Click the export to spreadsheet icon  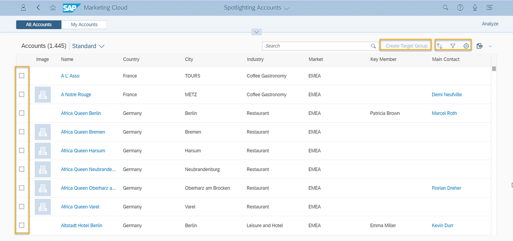pyautogui.click(x=479, y=46)
